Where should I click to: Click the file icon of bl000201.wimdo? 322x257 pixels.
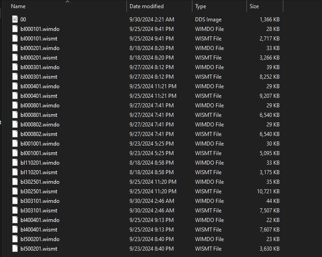tap(15, 48)
